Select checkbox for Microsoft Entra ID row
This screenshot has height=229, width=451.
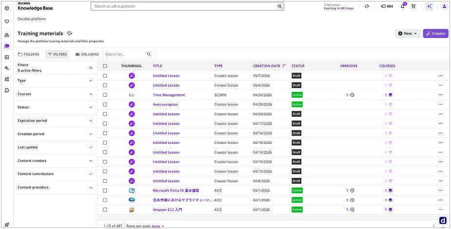(x=105, y=191)
